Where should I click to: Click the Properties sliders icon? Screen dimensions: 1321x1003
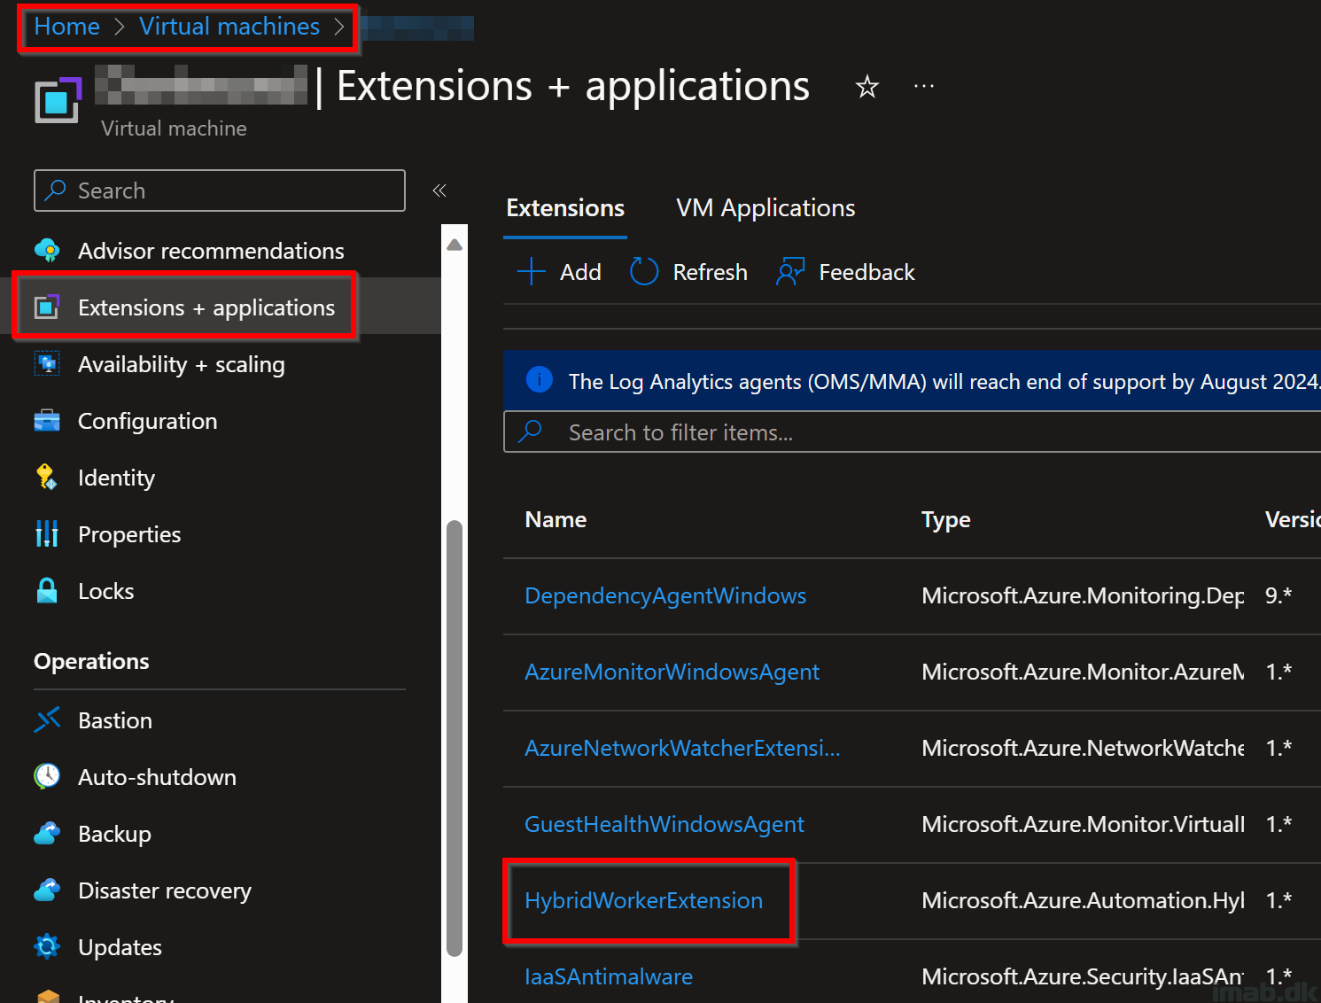(x=47, y=534)
